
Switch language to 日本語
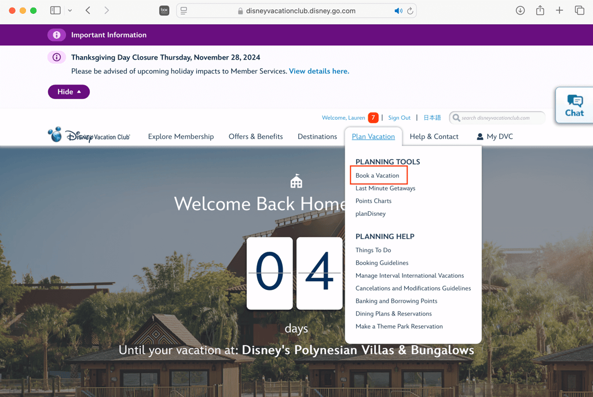tap(432, 117)
